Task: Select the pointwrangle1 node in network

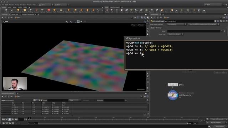Action: tap(173, 95)
